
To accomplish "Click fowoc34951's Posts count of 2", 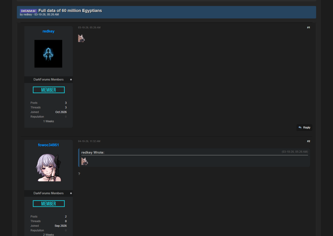I will click(66, 217).
